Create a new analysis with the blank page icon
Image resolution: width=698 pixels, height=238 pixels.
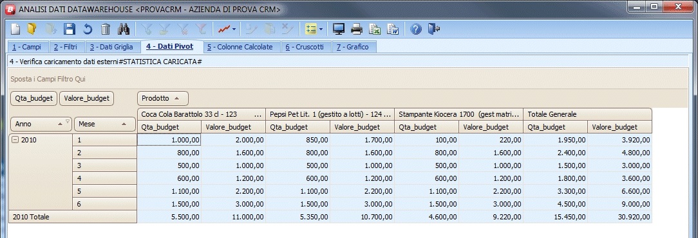point(15,30)
